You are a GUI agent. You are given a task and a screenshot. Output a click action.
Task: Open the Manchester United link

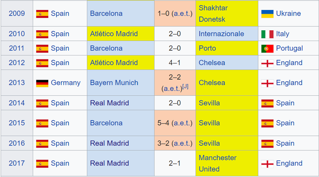coord(217,163)
